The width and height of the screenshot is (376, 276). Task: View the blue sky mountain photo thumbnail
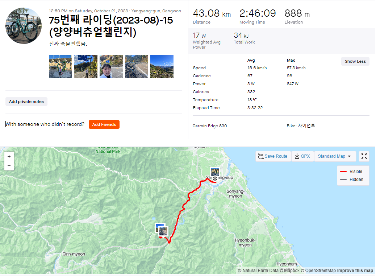point(162,66)
